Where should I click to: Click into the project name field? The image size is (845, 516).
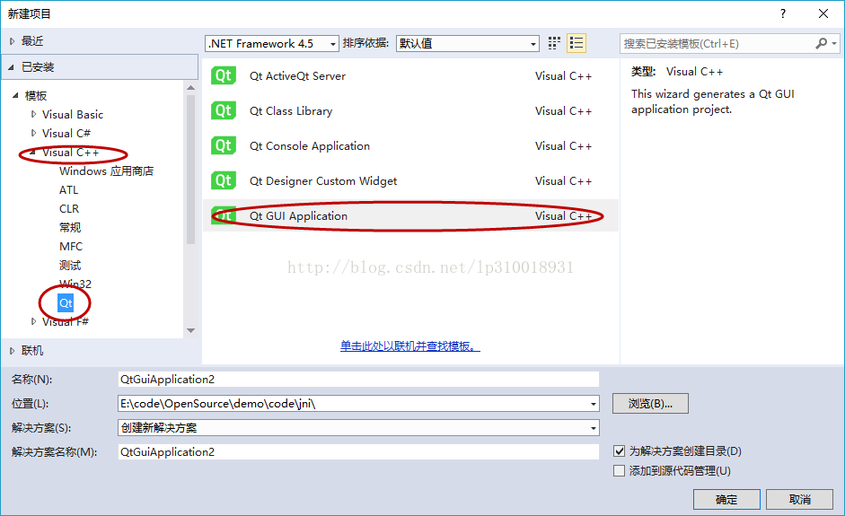[x=358, y=380]
